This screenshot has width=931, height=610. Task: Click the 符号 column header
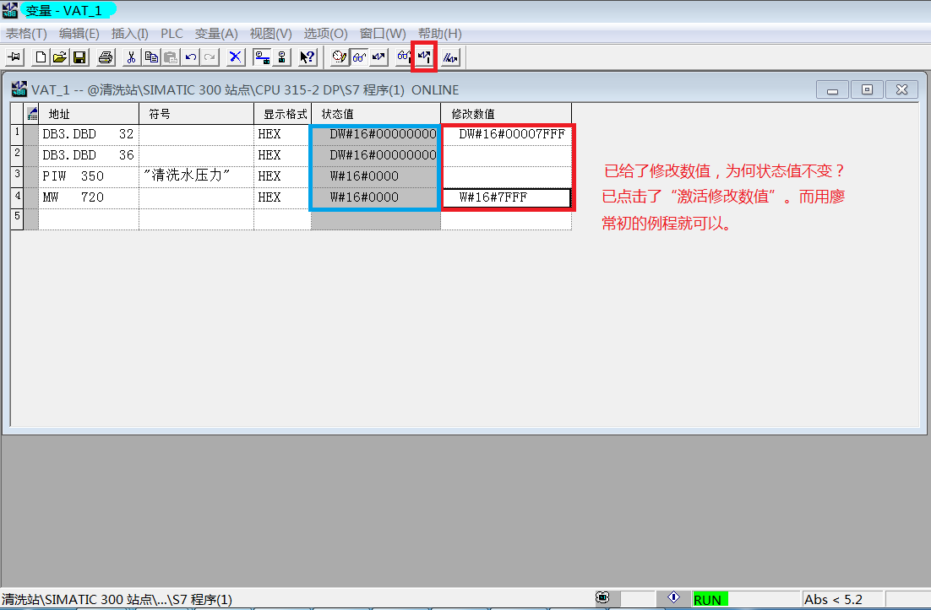(197, 114)
